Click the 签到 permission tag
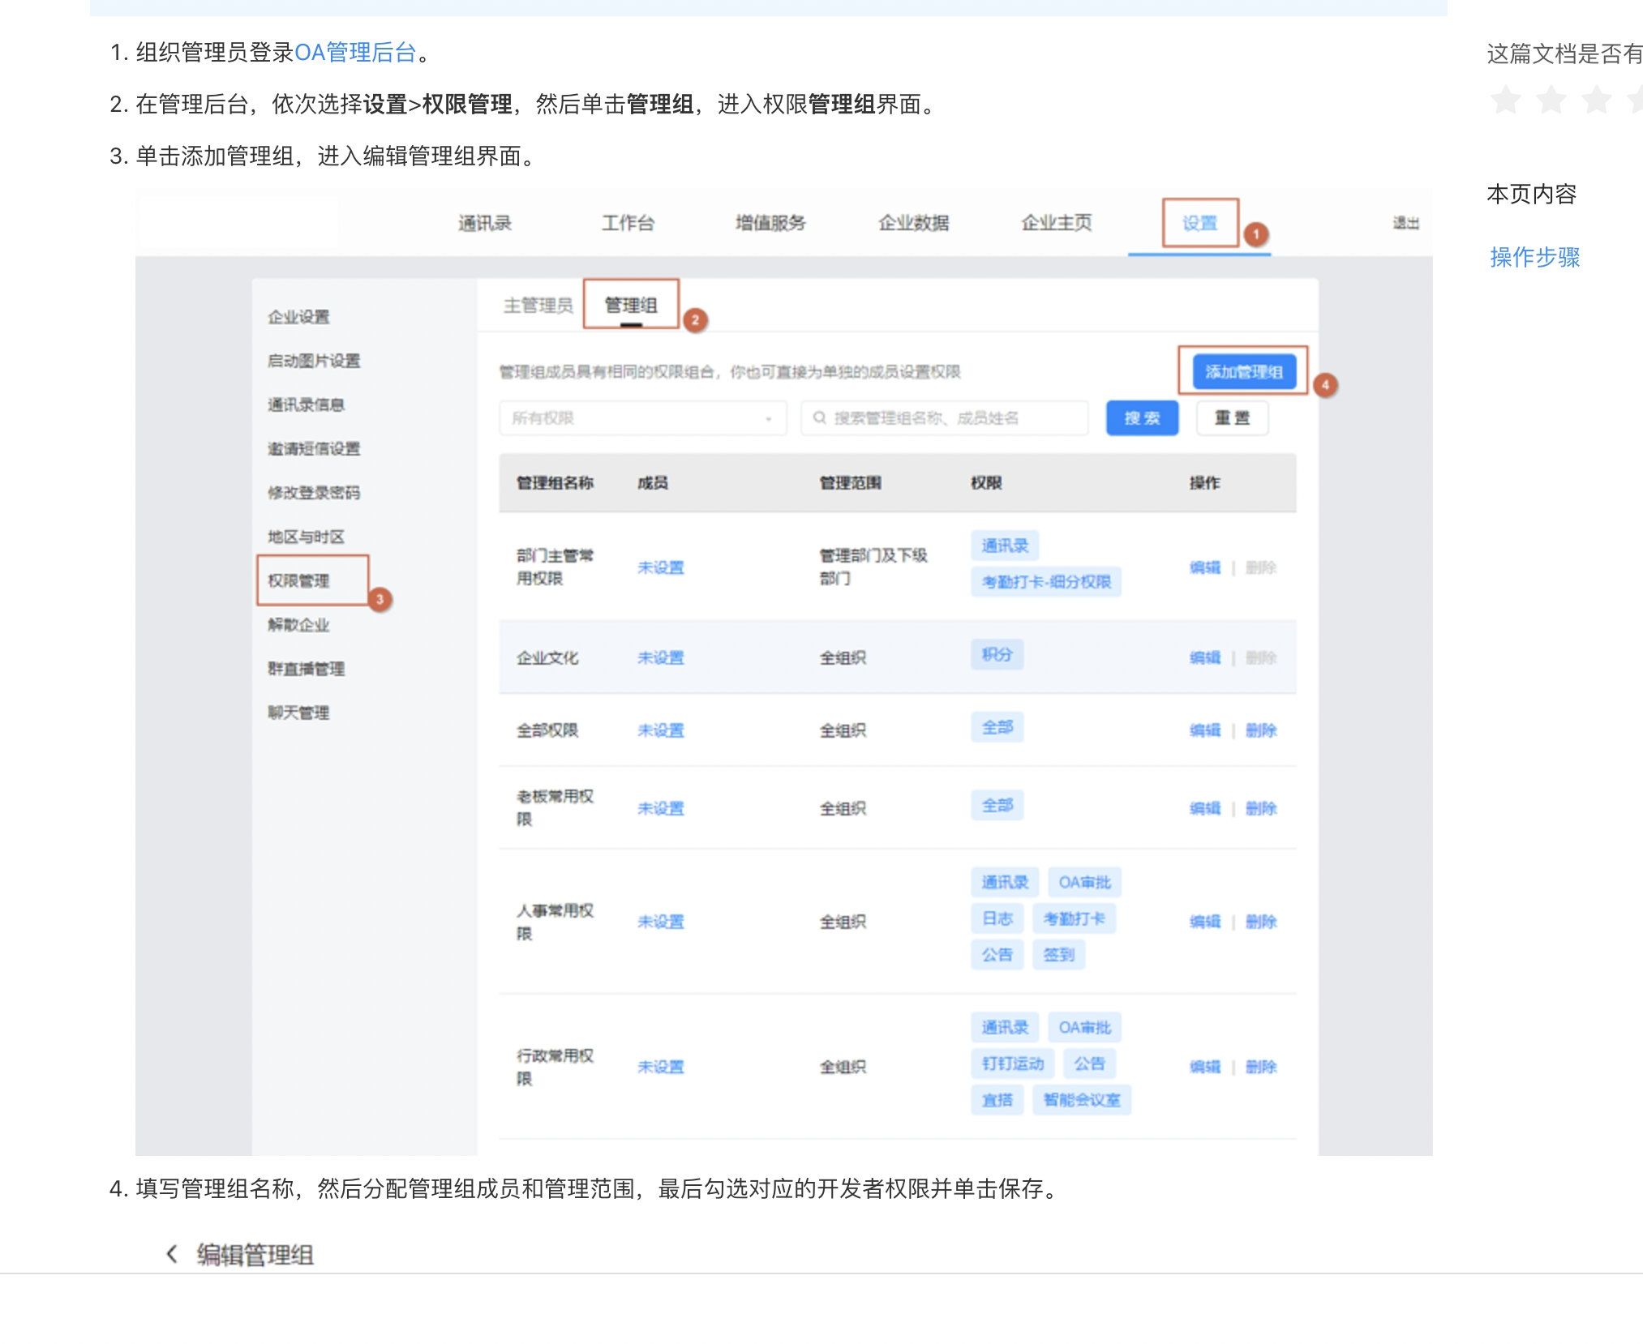 point(1059,955)
